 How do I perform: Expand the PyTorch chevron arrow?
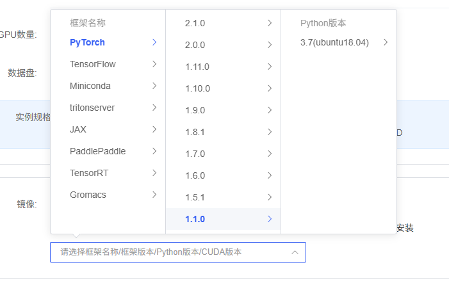154,42
